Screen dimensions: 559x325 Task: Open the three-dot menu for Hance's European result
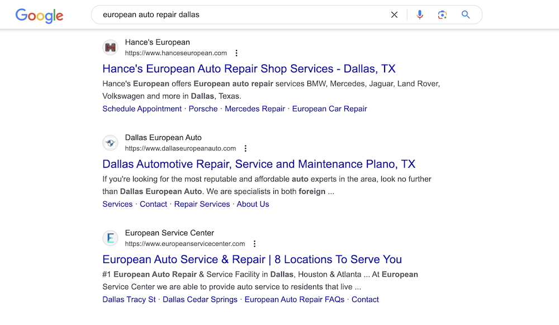[236, 53]
